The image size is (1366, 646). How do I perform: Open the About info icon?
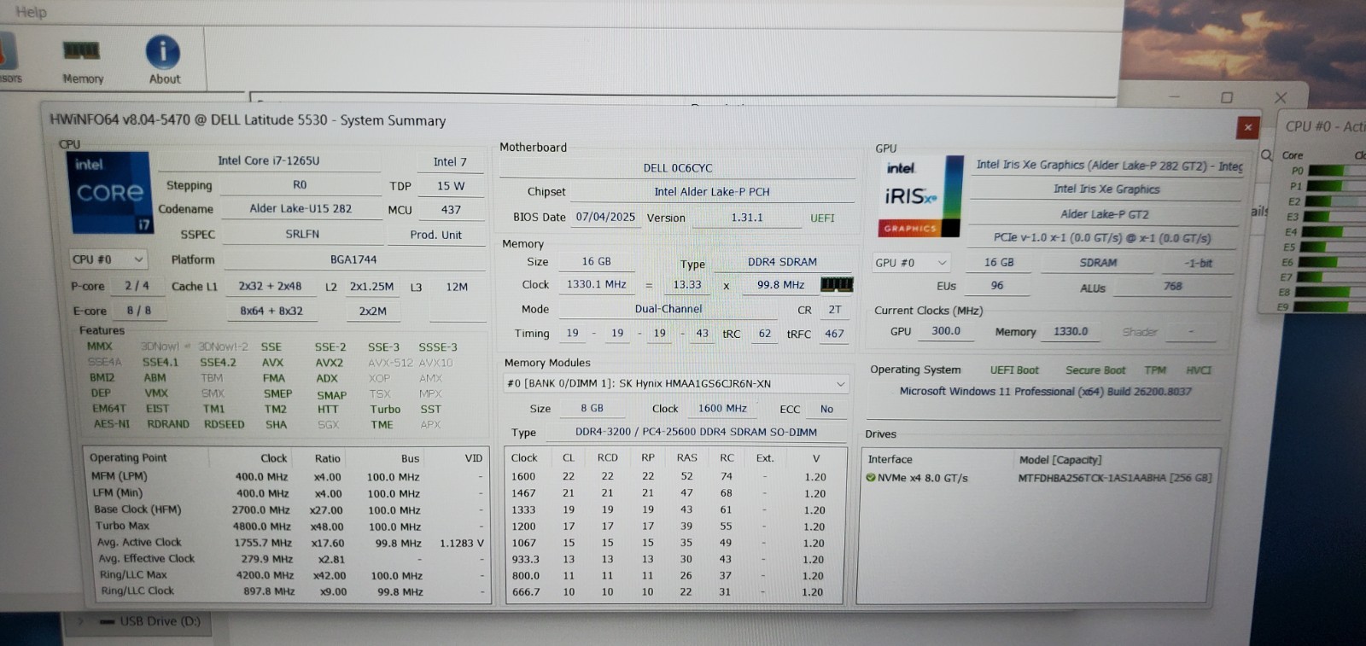tap(163, 61)
